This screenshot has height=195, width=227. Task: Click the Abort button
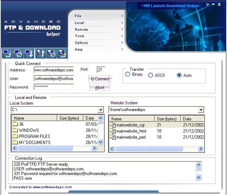click(x=100, y=87)
